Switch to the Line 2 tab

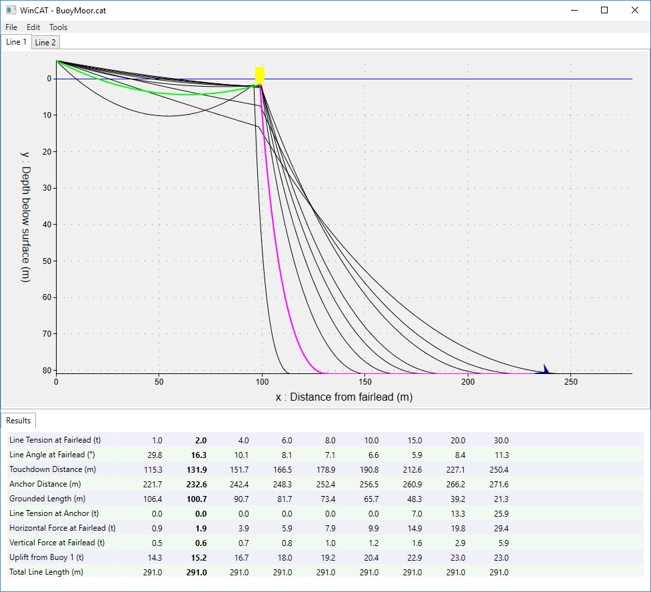click(x=45, y=42)
